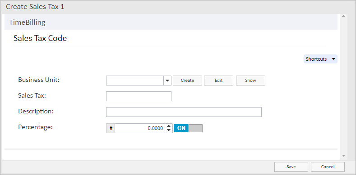356x175 pixels.
Task: Click the scrollbar down arrow
Action: [343, 156]
